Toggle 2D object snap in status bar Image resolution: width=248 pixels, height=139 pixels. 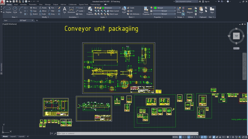pos(205,137)
